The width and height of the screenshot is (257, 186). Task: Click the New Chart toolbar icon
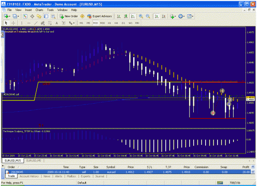[x=7, y=16]
